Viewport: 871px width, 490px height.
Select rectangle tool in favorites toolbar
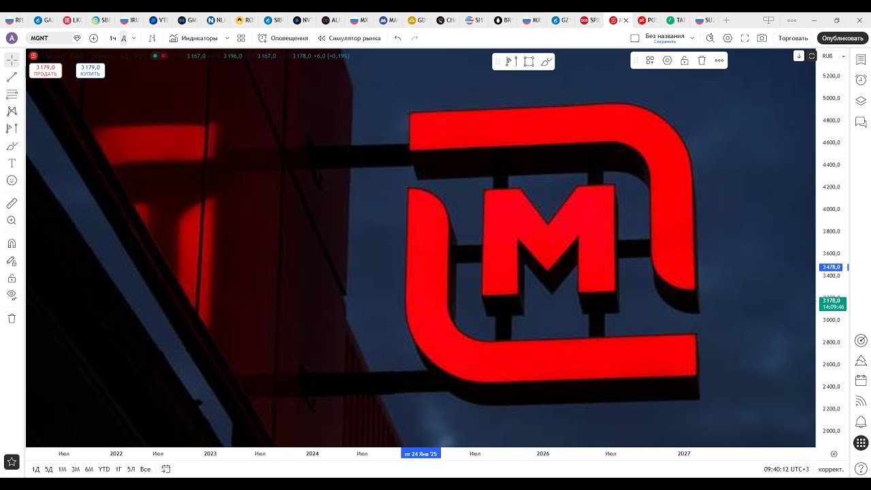click(x=529, y=61)
